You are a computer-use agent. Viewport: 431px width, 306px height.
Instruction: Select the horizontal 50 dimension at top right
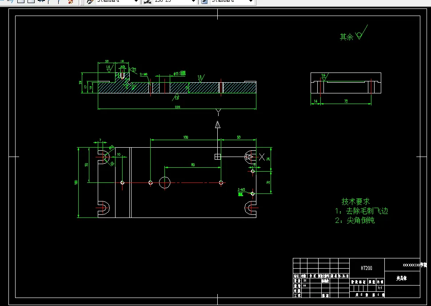239,137
